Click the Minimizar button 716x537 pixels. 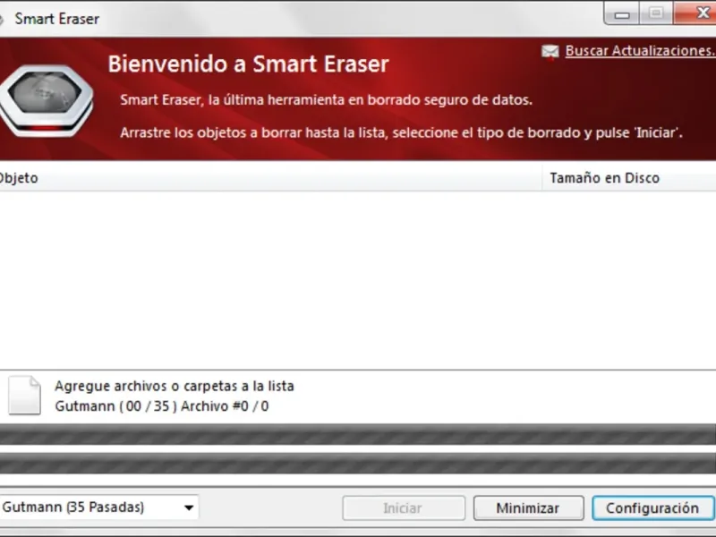point(528,507)
